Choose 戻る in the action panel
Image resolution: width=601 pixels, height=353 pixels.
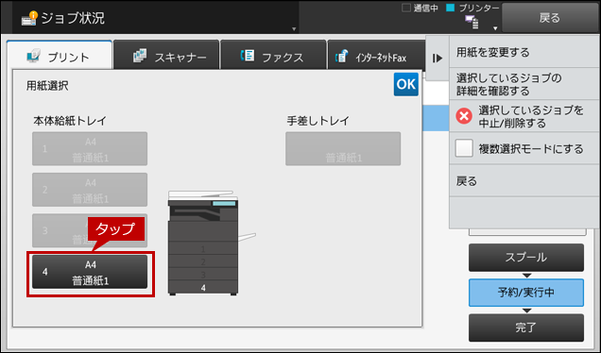coord(524,180)
